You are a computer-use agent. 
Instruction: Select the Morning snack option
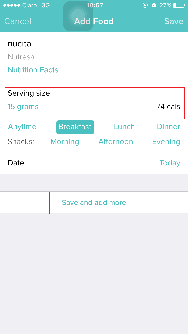[x=65, y=142]
